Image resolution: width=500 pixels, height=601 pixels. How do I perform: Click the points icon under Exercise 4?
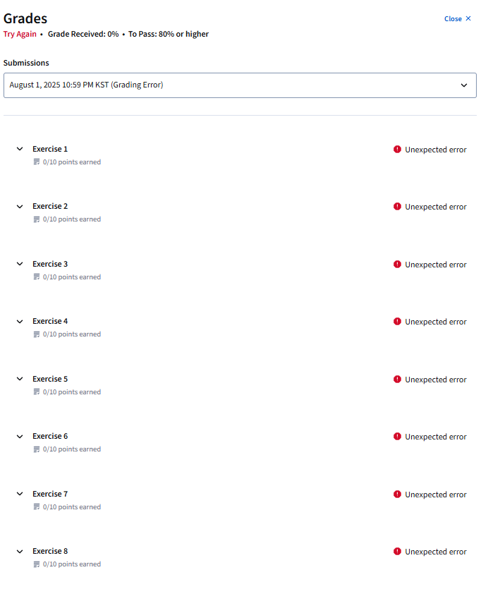point(37,334)
